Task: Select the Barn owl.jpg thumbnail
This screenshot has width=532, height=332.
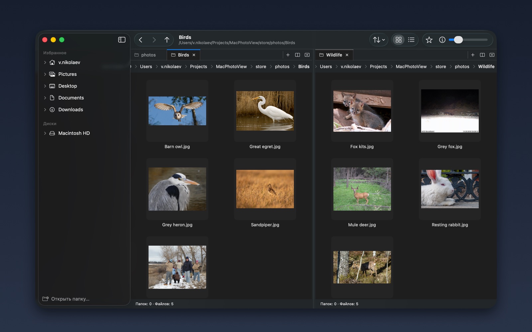Action: coord(177,111)
